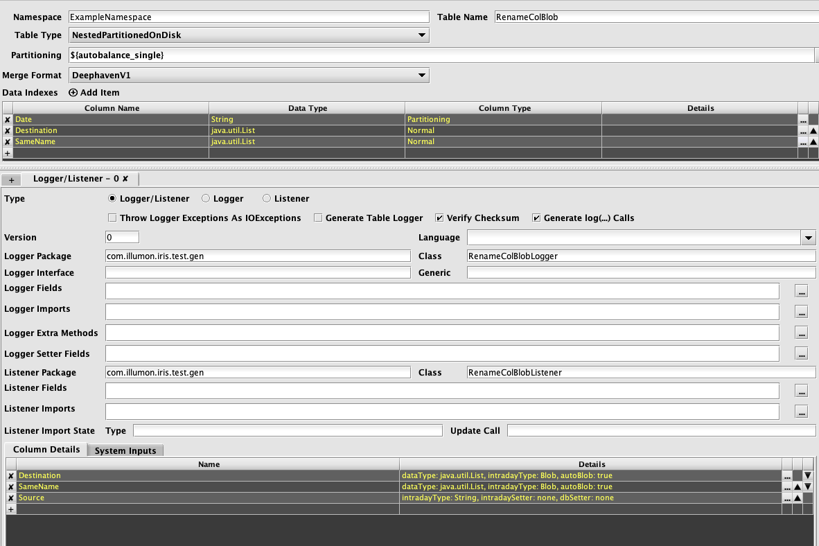This screenshot has width=819, height=546.
Task: Delete the Date column row
Action: click(8, 120)
